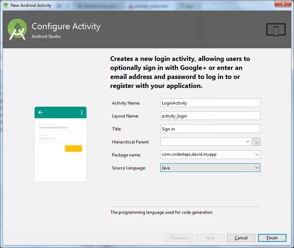Click the phone and tablet form factor icon
294x248 pixels.
pos(276,30)
